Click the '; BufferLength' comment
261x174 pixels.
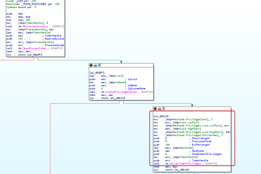point(199,145)
